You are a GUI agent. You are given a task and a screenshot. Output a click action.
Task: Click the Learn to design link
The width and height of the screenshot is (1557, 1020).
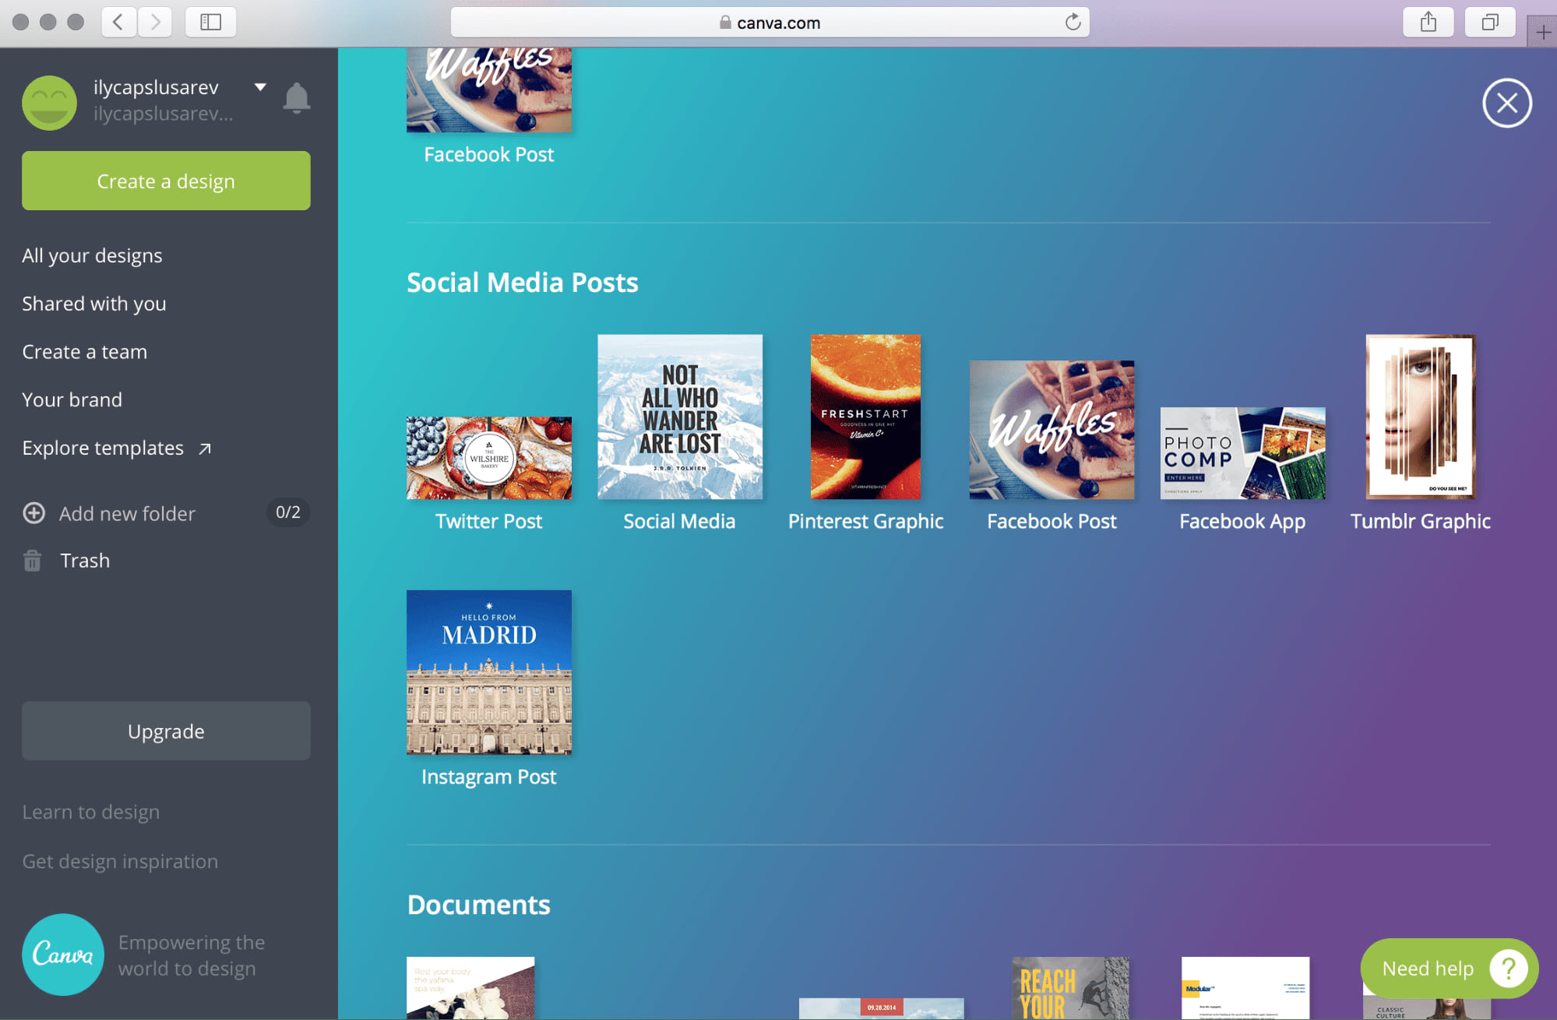coord(90,811)
